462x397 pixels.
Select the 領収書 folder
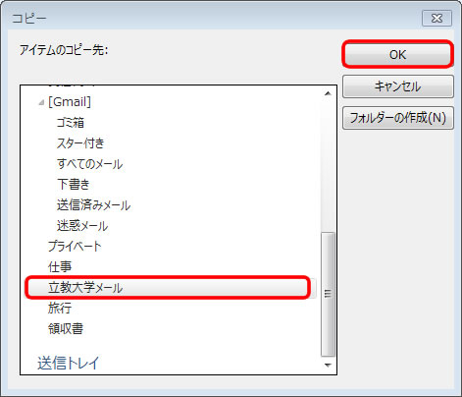tap(66, 328)
